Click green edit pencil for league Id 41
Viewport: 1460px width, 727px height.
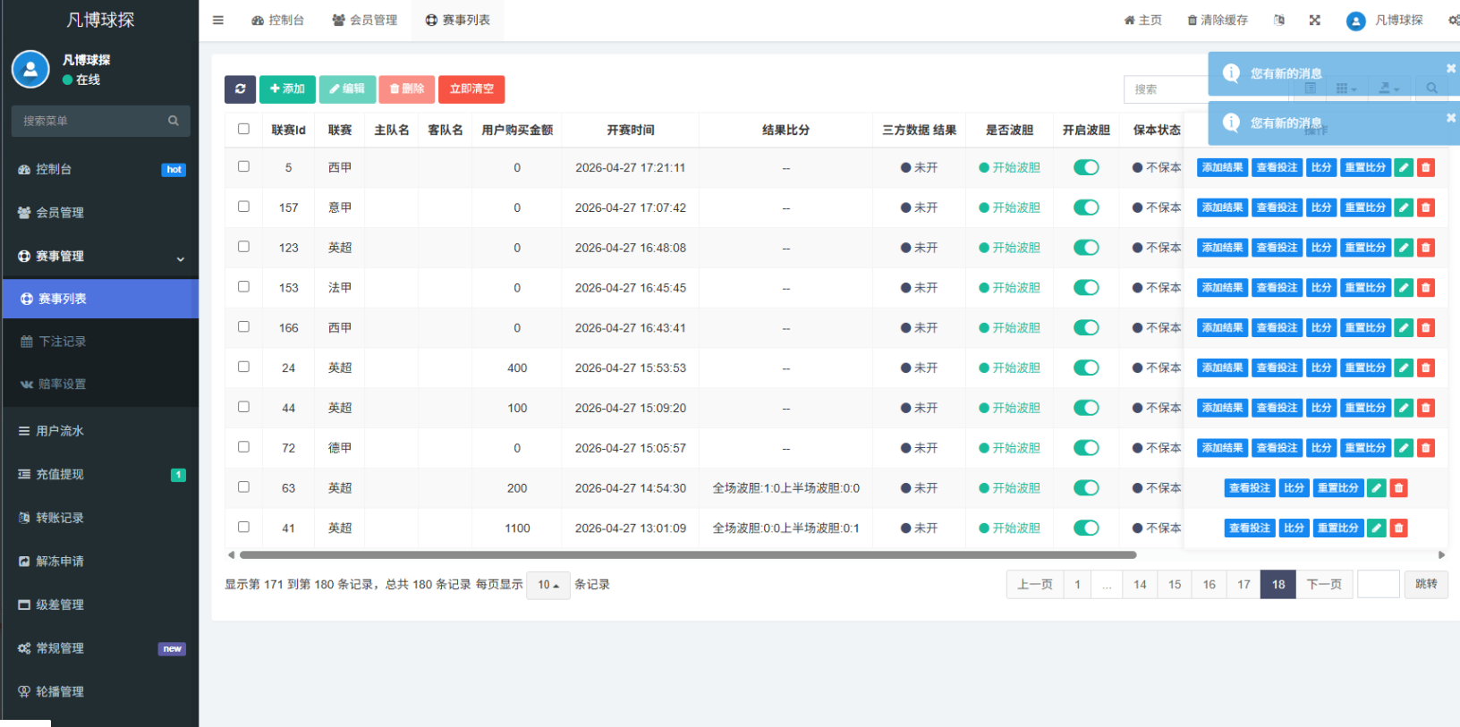pyautogui.click(x=1377, y=528)
